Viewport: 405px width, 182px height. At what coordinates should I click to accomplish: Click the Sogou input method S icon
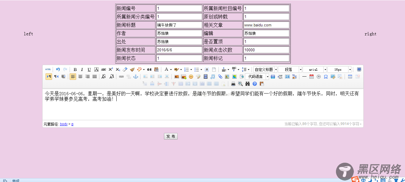(355, 180)
